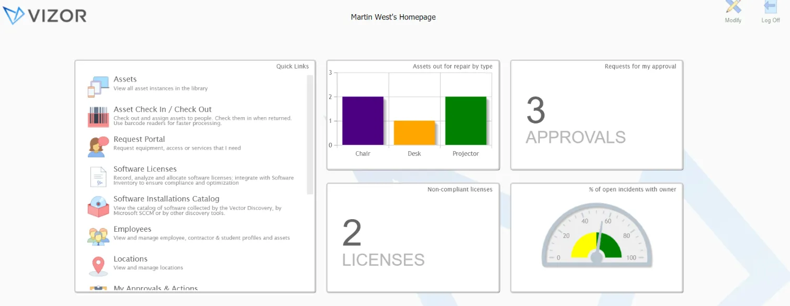The width and height of the screenshot is (790, 306).
Task: Click the Assets devices icon
Action: (x=98, y=87)
